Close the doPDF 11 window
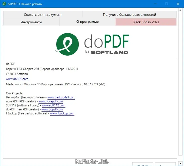This screenshot has height=166, width=184. coord(178,4)
